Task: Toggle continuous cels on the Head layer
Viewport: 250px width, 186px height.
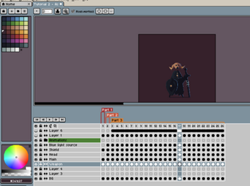Action: point(45,154)
